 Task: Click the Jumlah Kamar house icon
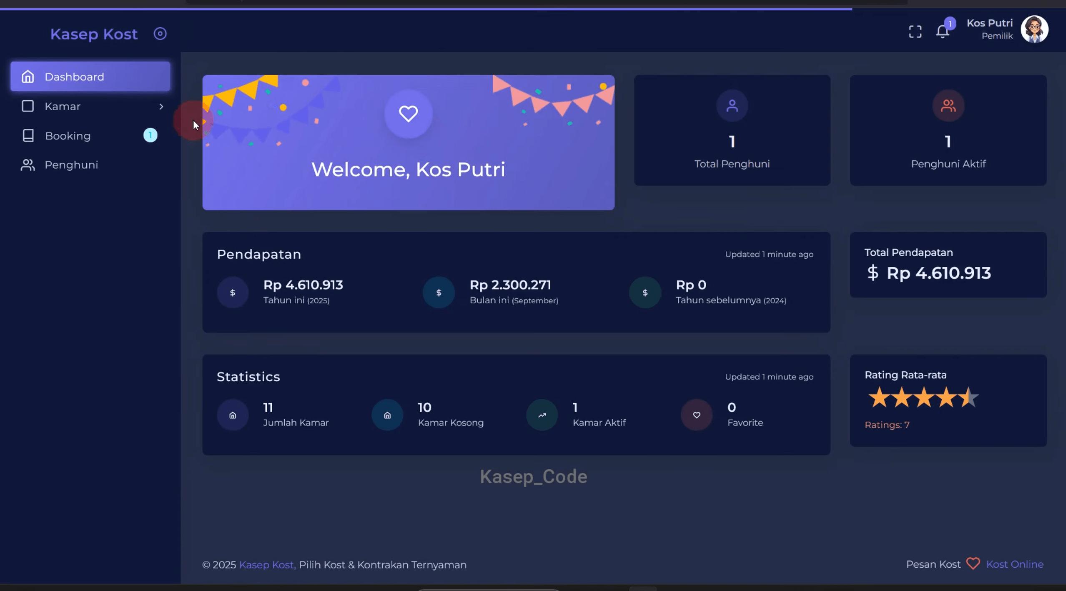pyautogui.click(x=233, y=415)
